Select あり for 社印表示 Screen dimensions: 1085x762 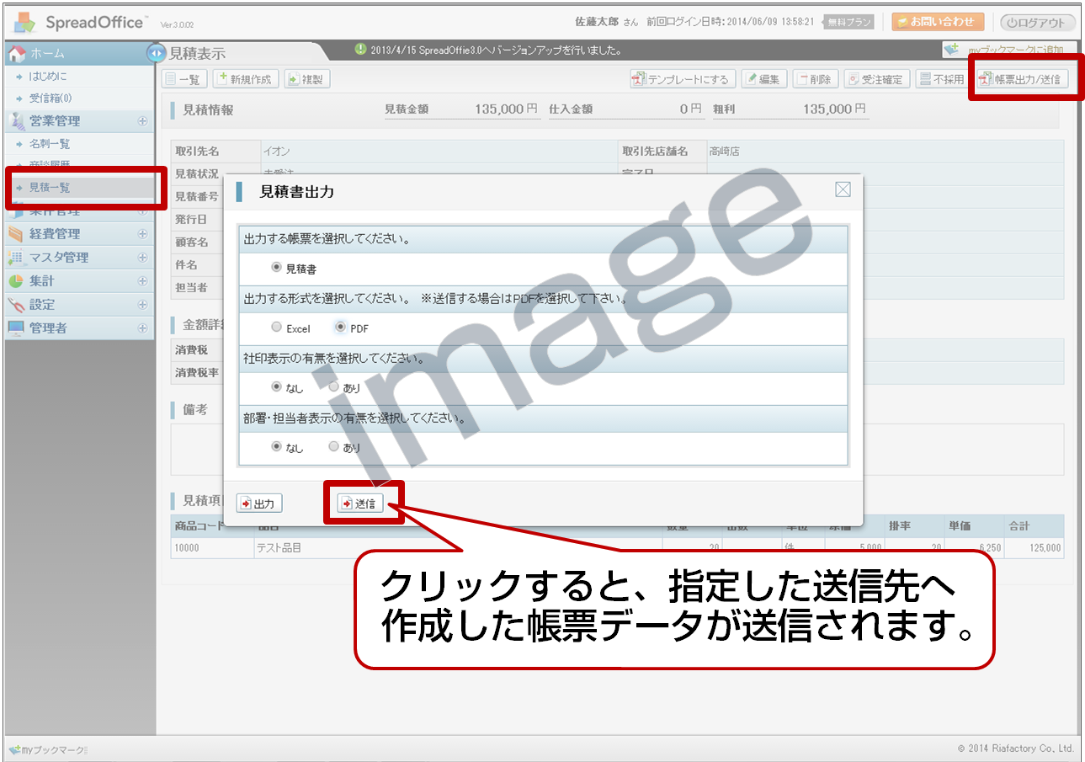[333, 387]
